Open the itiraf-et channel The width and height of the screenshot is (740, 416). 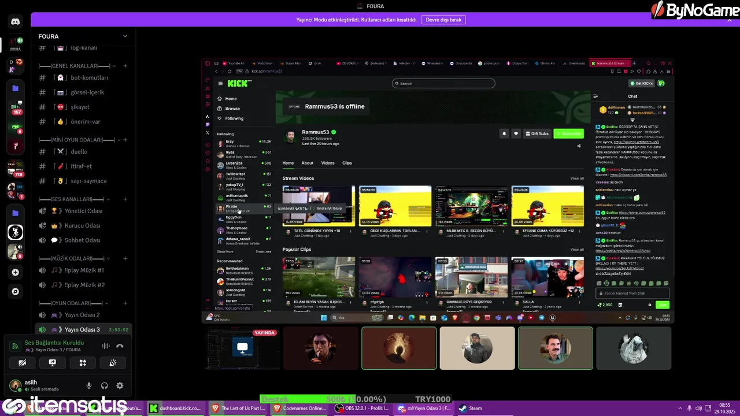point(83,166)
